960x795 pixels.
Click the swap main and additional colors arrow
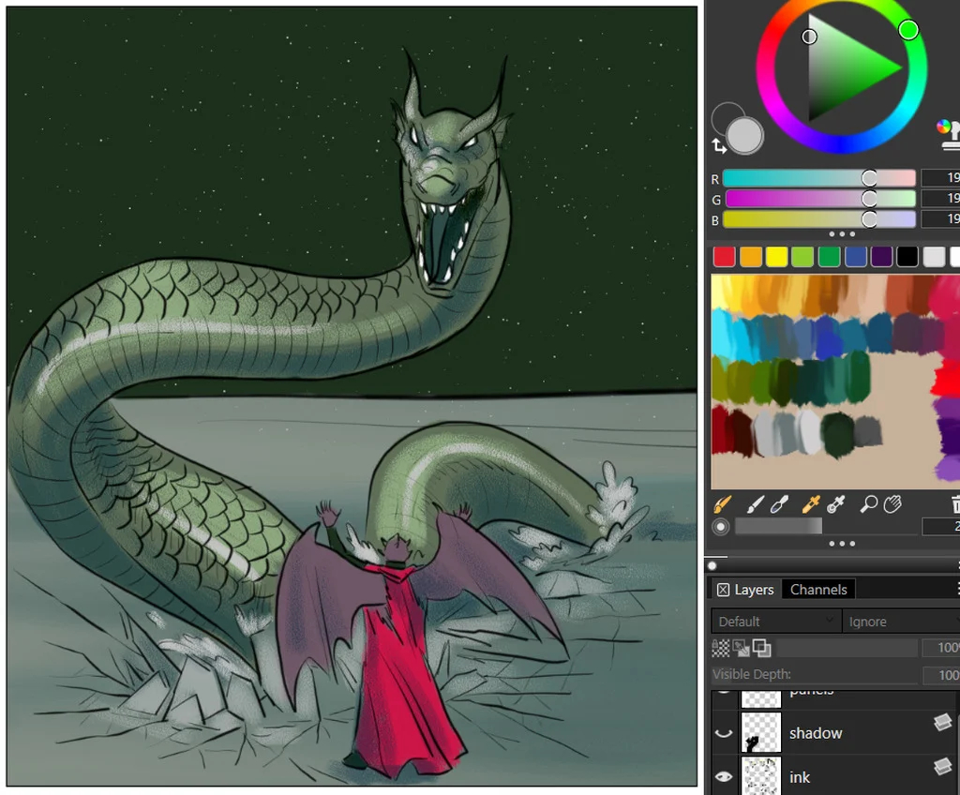click(719, 146)
